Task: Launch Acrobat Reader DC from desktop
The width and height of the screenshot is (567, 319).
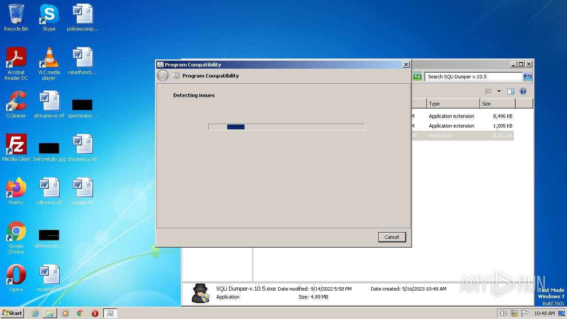Action: (16, 64)
